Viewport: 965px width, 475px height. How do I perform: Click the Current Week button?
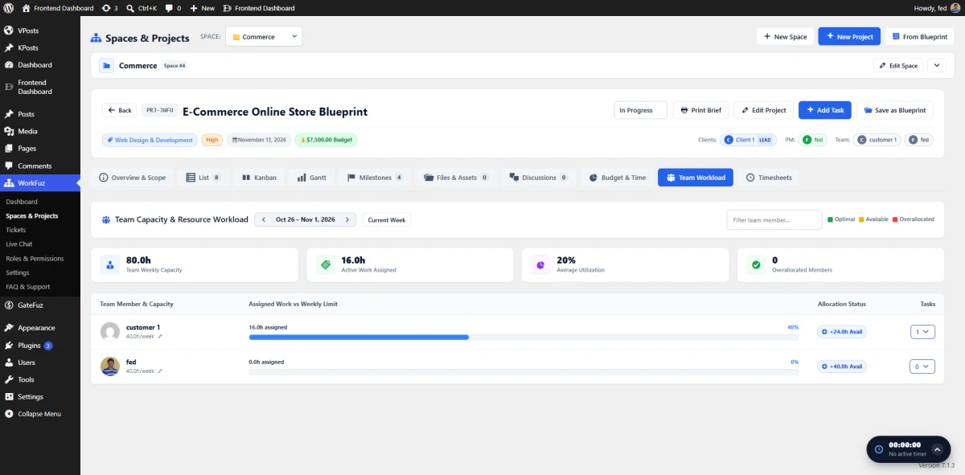click(387, 219)
